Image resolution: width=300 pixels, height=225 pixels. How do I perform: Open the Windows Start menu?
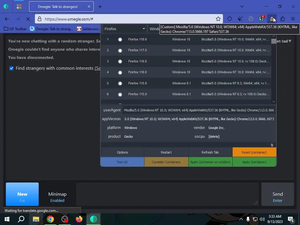pyautogui.click(x=7, y=219)
